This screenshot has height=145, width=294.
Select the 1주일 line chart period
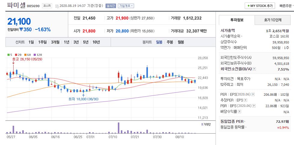tap(42, 42)
